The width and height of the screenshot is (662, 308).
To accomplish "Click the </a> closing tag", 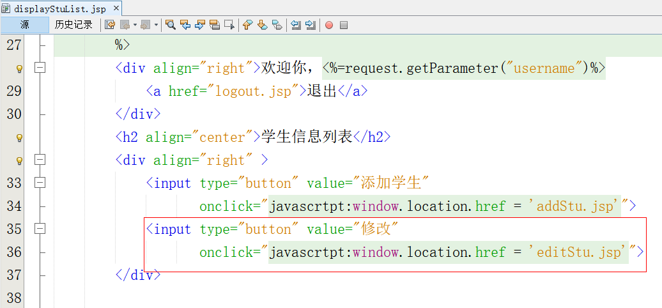I will pyautogui.click(x=352, y=91).
